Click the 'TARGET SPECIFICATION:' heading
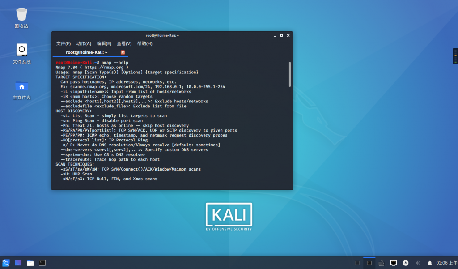The image size is (458, 269). coord(81,77)
